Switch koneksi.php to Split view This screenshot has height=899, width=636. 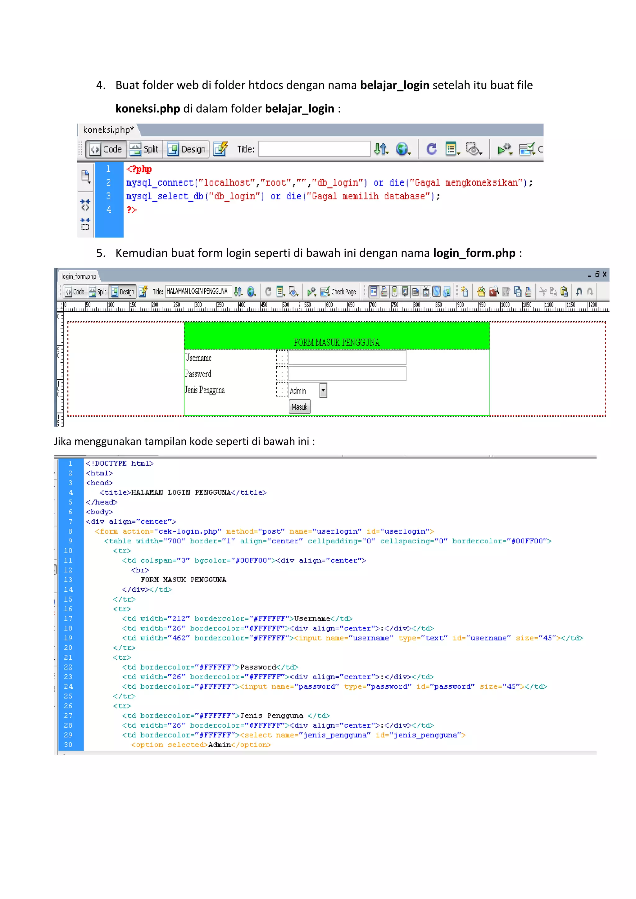144,149
